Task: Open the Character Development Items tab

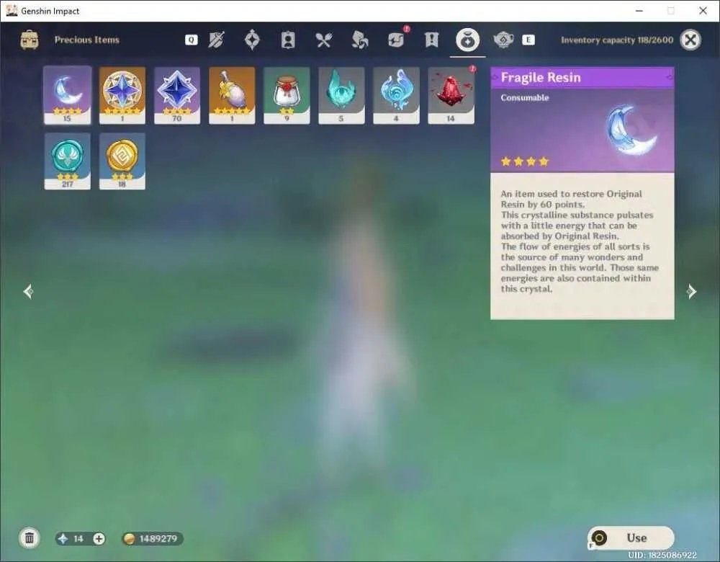Action: 288,40
